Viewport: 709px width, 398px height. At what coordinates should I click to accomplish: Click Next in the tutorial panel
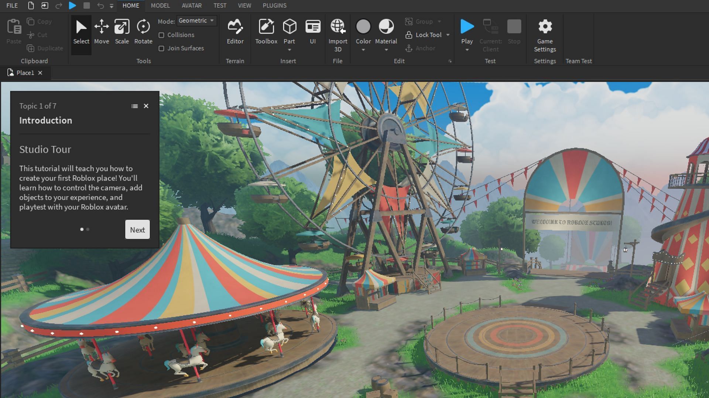pos(137,230)
